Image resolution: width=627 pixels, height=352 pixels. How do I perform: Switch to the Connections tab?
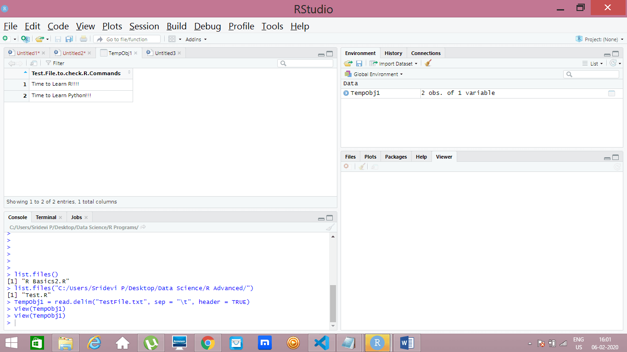pos(426,53)
